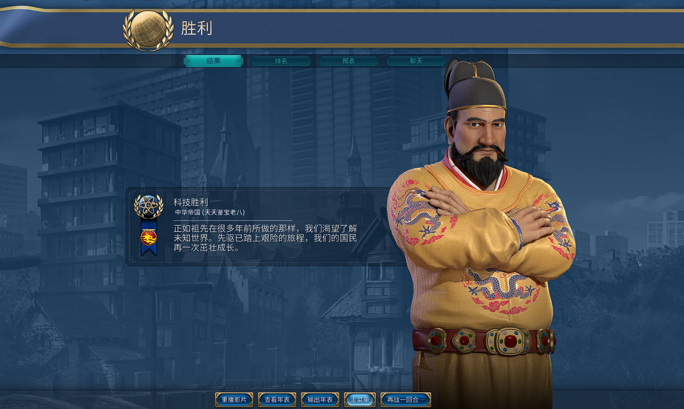Click the science victory atom icon
This screenshot has height=409, width=684.
(x=149, y=206)
